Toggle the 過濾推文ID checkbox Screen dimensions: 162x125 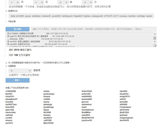tap(6, 11)
